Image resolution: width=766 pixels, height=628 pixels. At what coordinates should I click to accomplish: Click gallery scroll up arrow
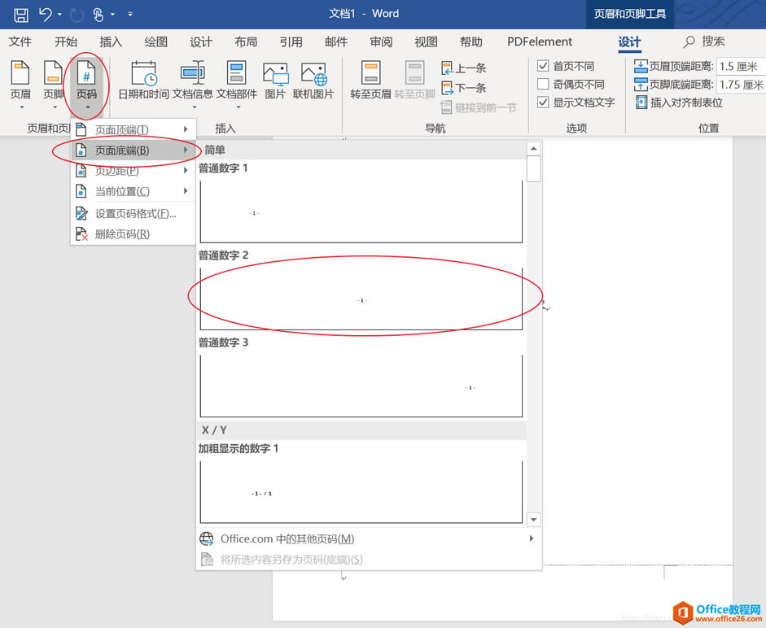click(x=534, y=148)
